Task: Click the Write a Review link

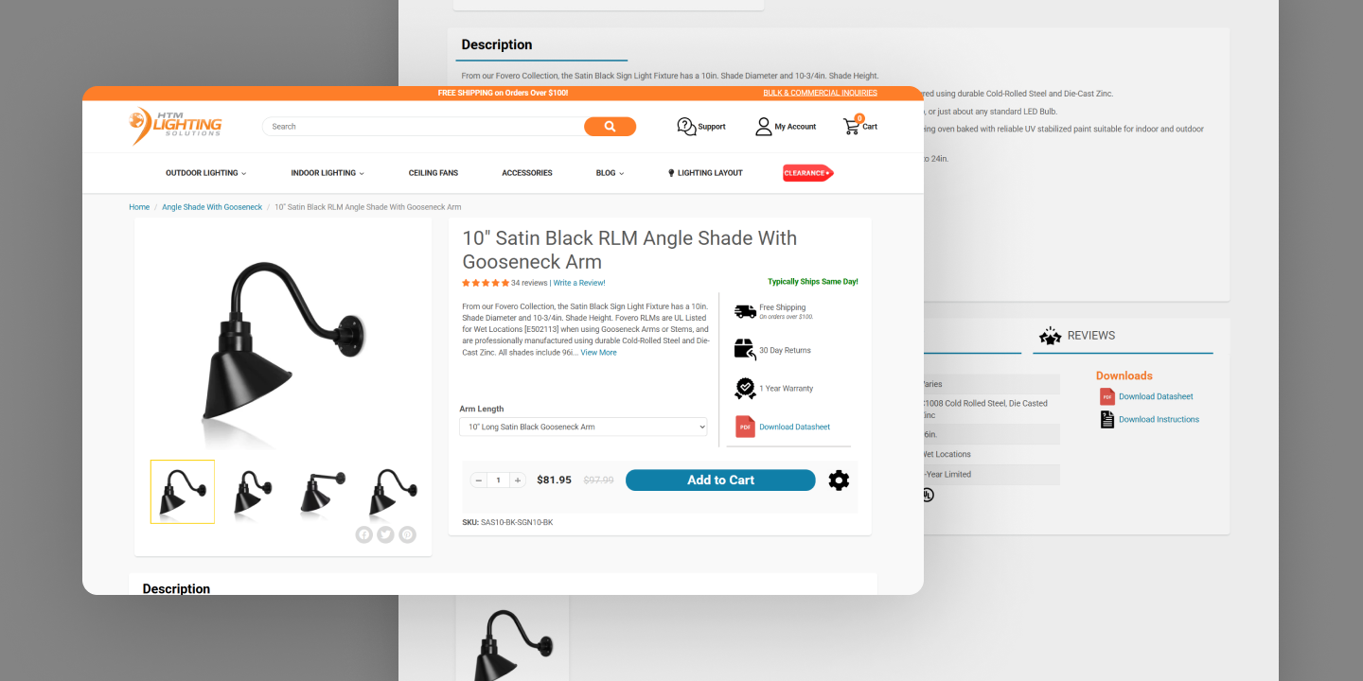Action: 579,283
